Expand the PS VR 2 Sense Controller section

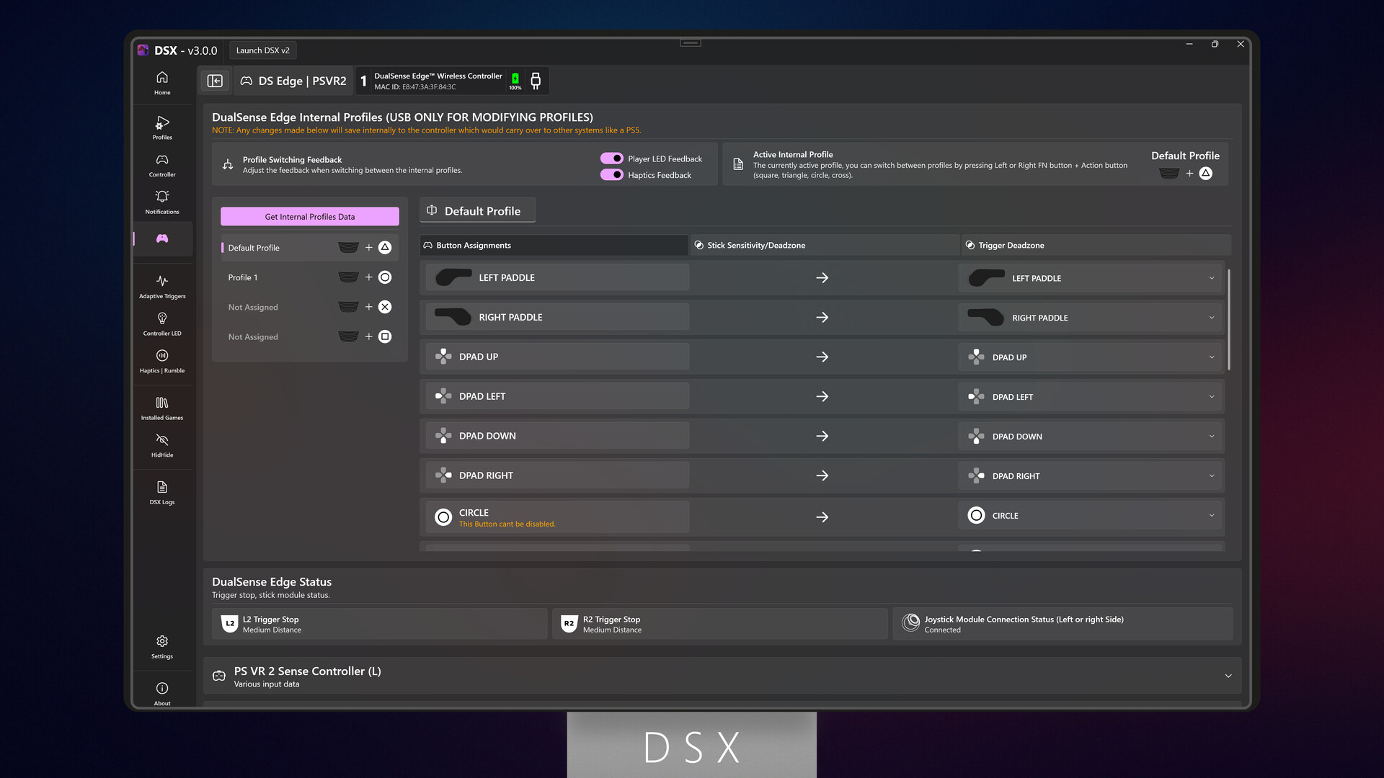tap(1229, 676)
